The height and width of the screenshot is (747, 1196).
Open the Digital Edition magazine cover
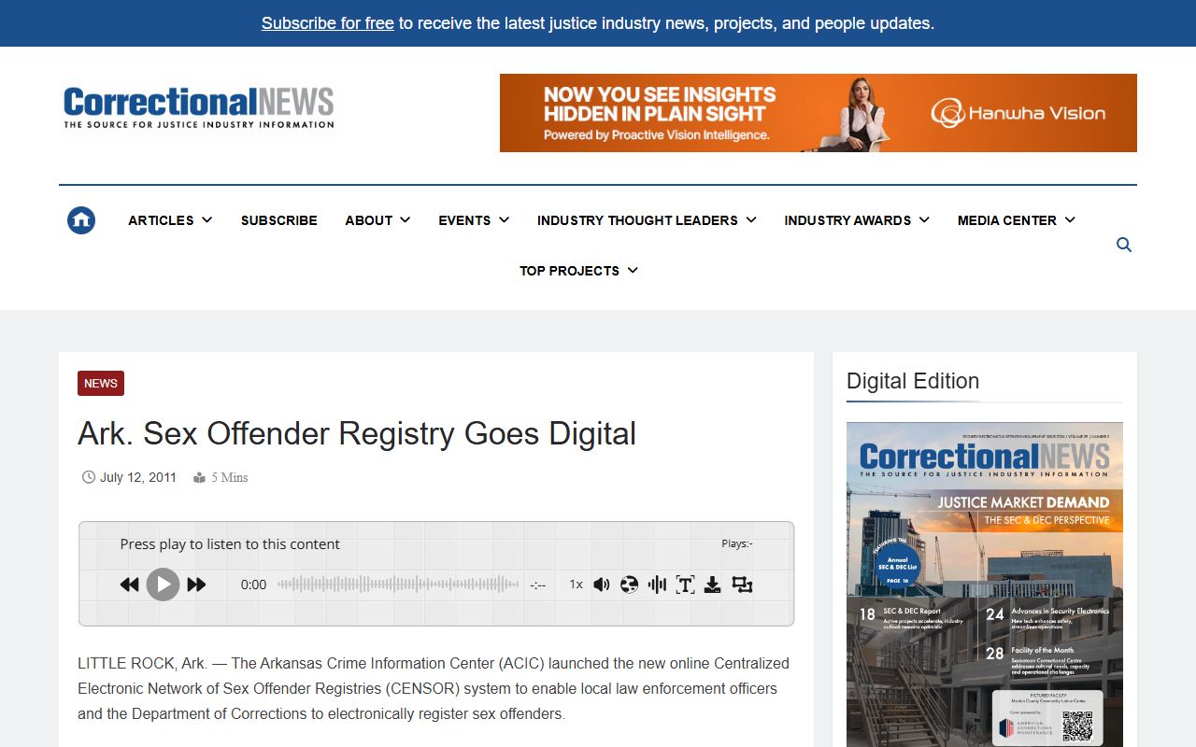click(985, 585)
